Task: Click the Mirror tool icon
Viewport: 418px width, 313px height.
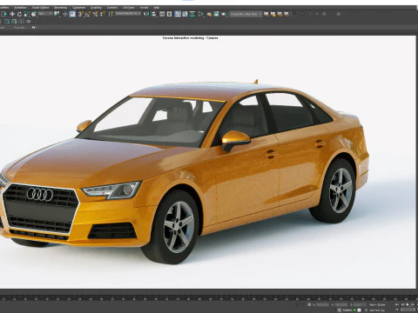Action: click(147, 14)
